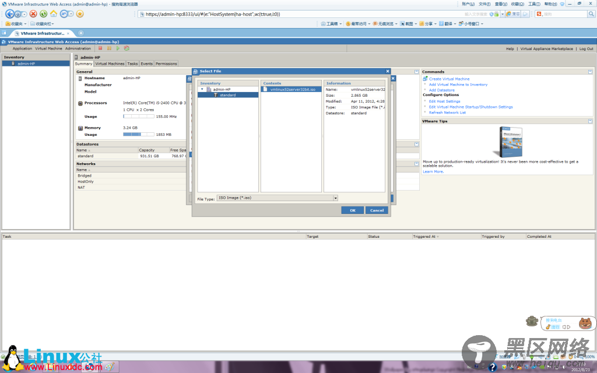Click the Log Out link
Screen dimensions: 597x373
[x=586, y=49]
